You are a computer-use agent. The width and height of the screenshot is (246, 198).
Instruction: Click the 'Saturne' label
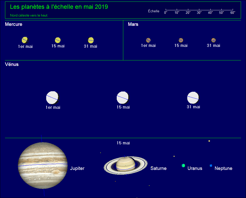(x=158, y=168)
